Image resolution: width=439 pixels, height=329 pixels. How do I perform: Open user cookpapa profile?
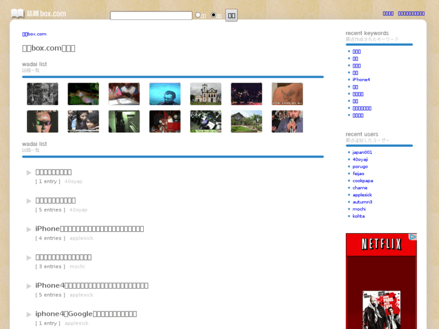coord(363,180)
